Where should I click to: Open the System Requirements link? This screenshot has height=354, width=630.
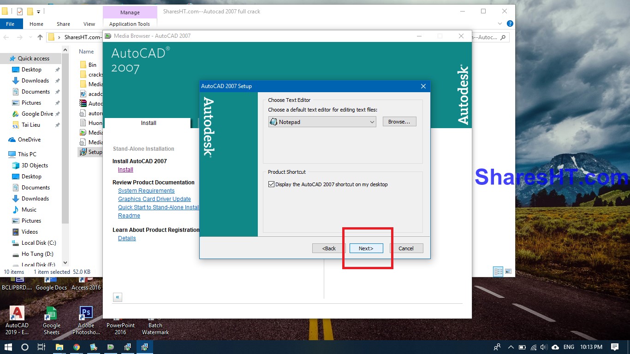click(x=146, y=191)
